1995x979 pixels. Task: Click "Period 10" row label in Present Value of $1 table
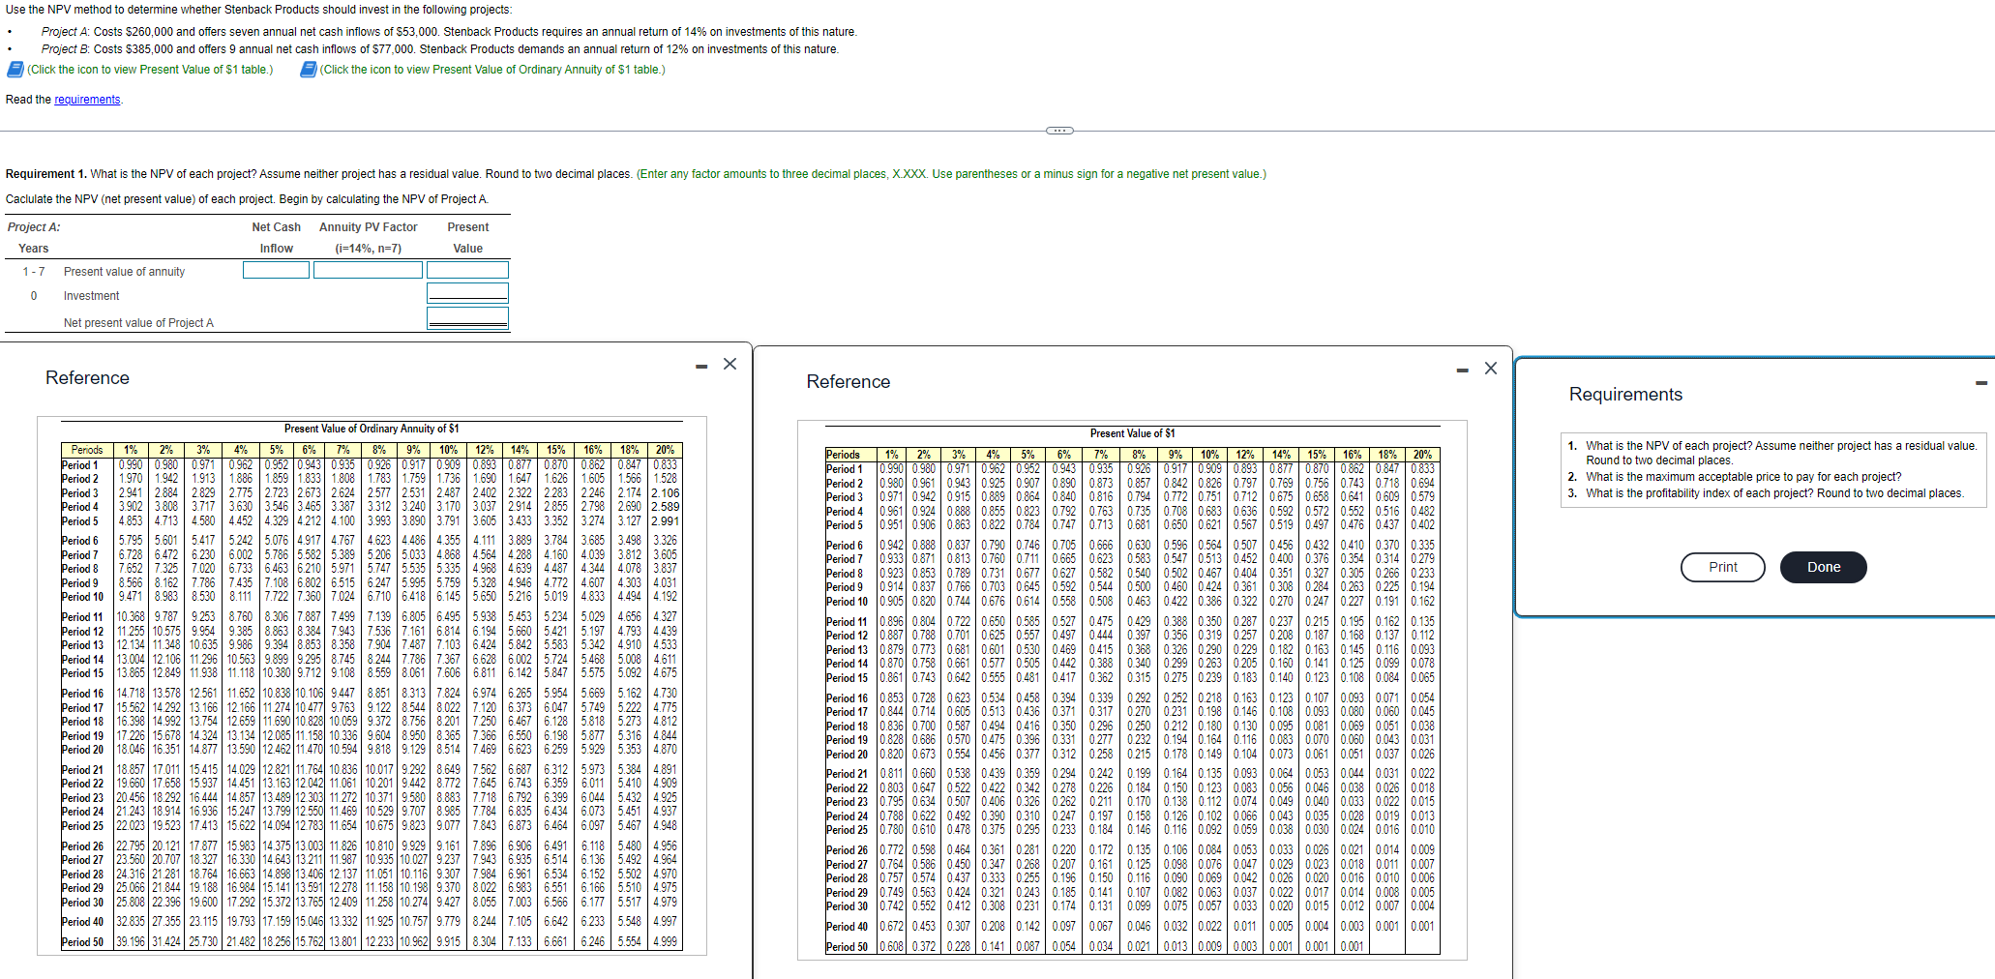[x=847, y=602]
